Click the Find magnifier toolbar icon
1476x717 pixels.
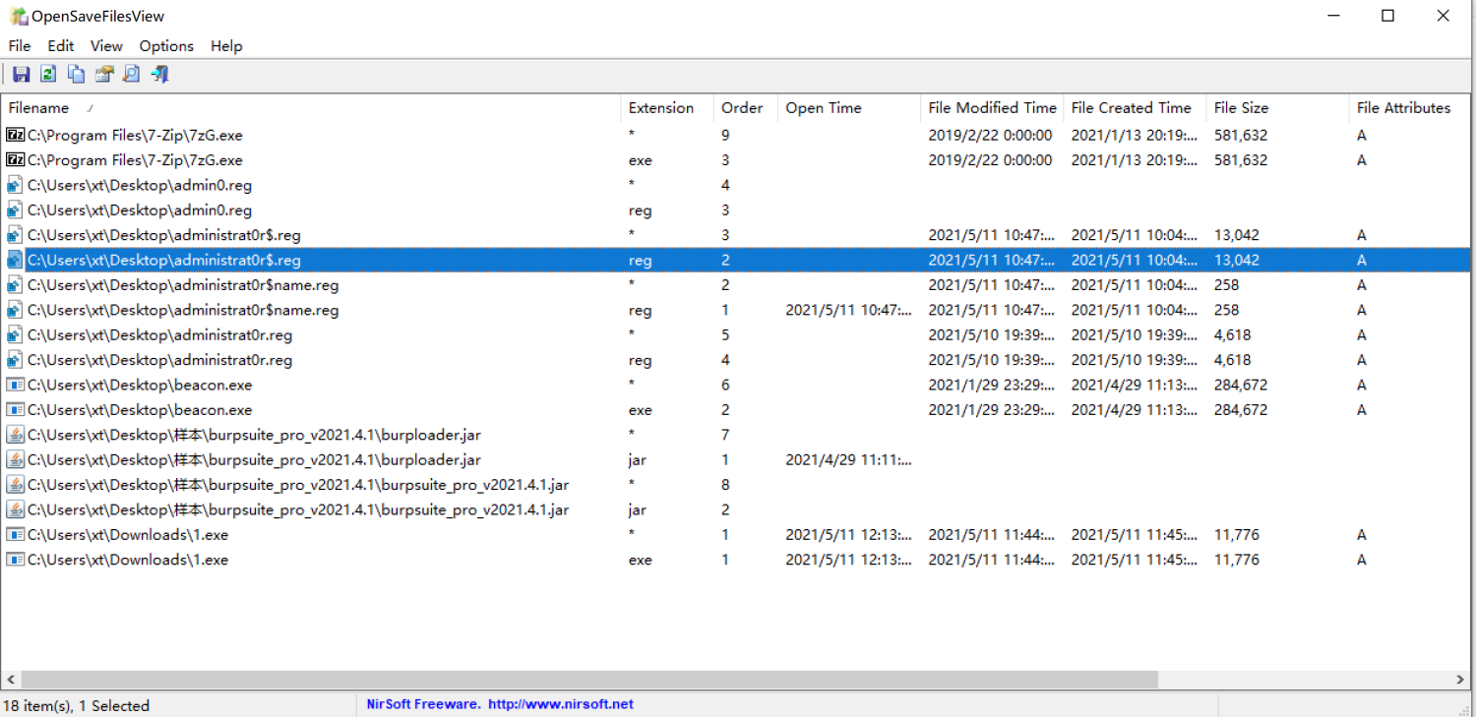tap(131, 74)
